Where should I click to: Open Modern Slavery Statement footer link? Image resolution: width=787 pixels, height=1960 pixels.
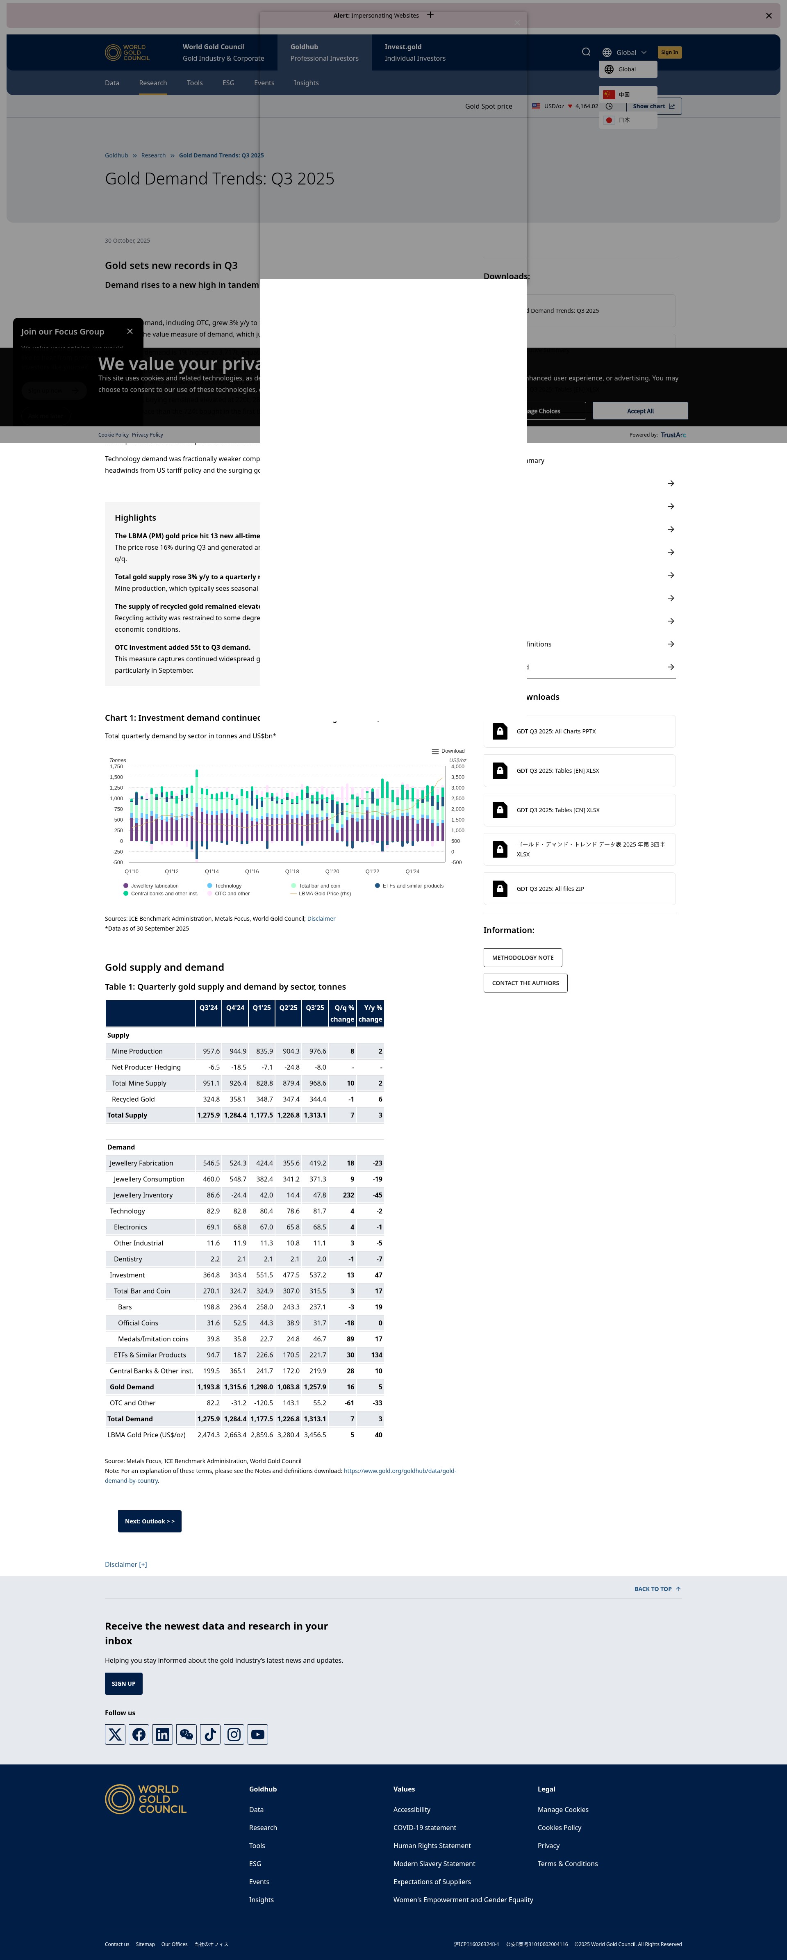(434, 1864)
